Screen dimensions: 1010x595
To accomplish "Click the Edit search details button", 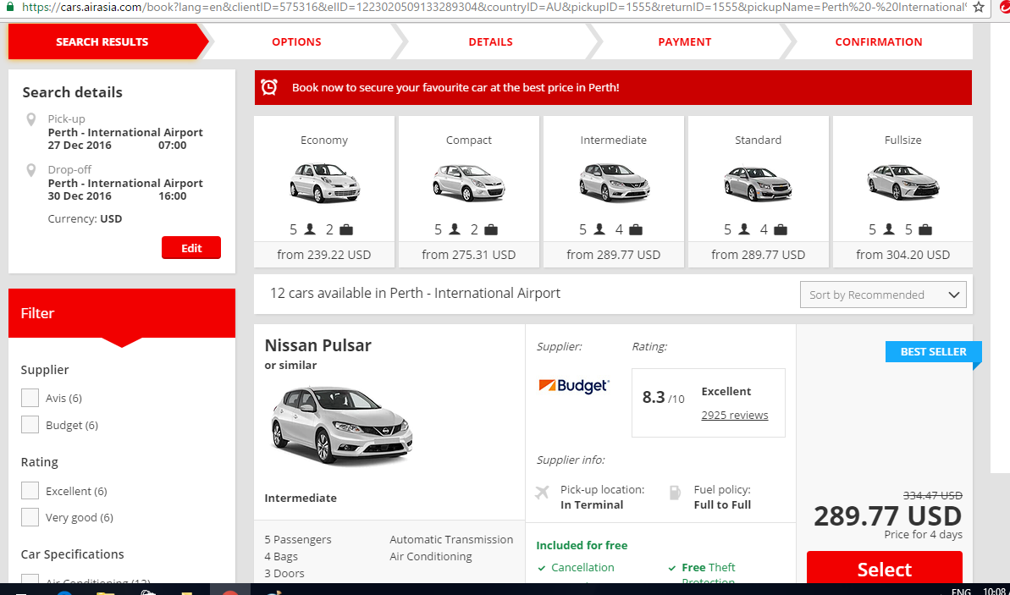I will [191, 248].
